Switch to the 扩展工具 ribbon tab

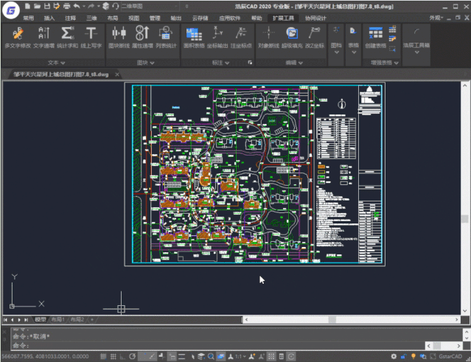[282, 17]
